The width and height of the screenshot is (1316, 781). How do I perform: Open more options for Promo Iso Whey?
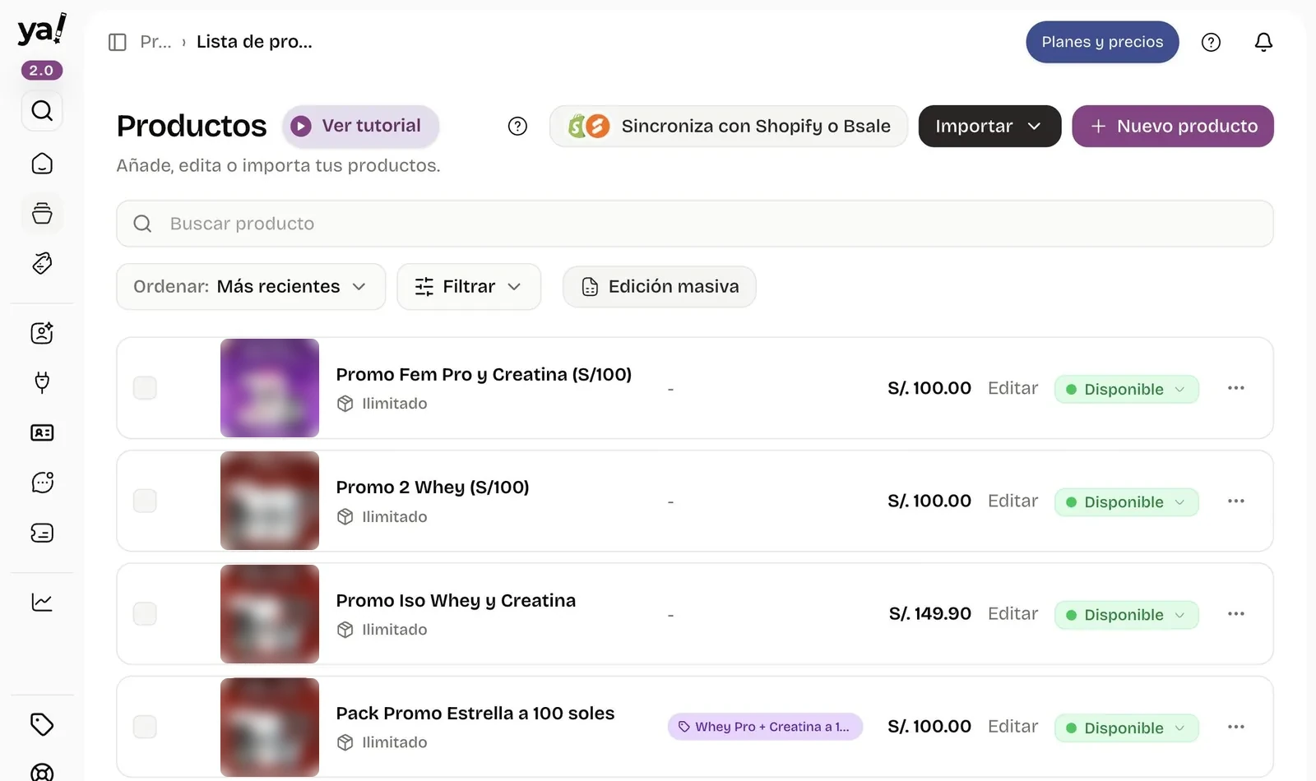[x=1235, y=614]
